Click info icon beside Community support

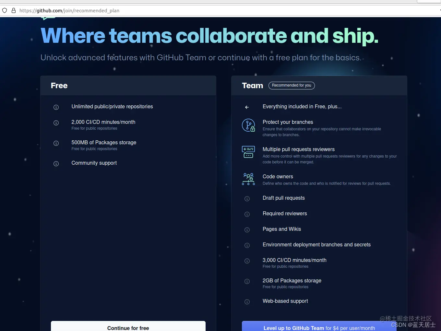pos(56,164)
